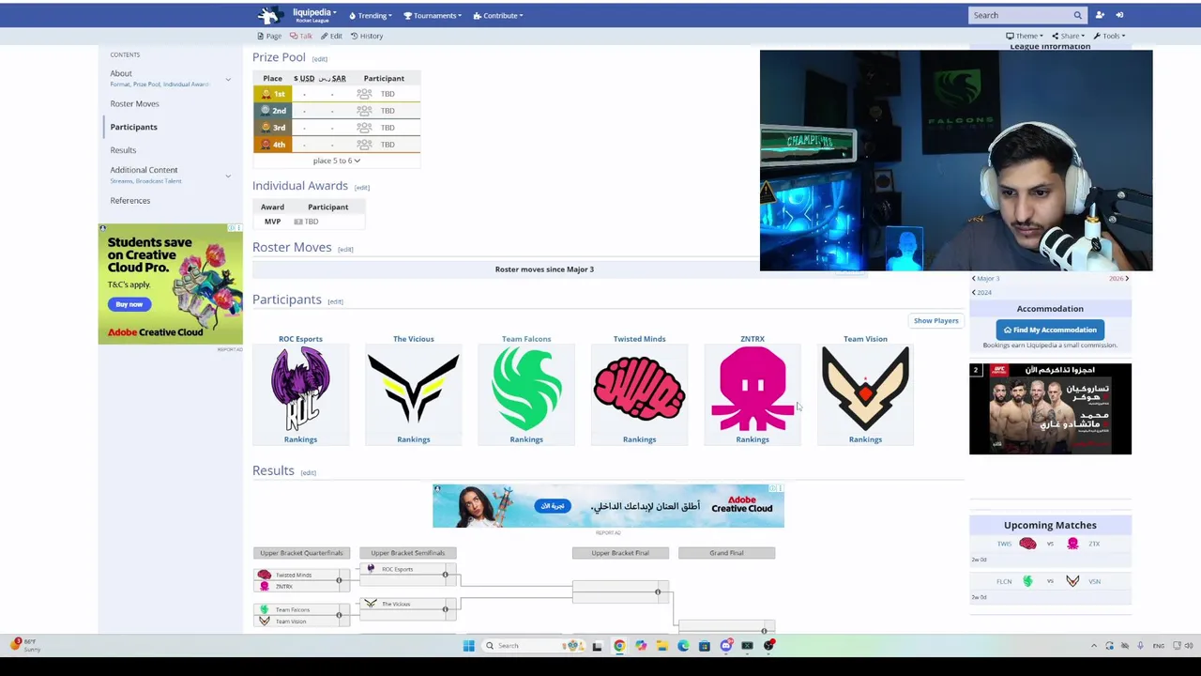This screenshot has height=676, width=1201.
Task: Click the 1st place trophy cell
Action: pyautogui.click(x=272, y=94)
